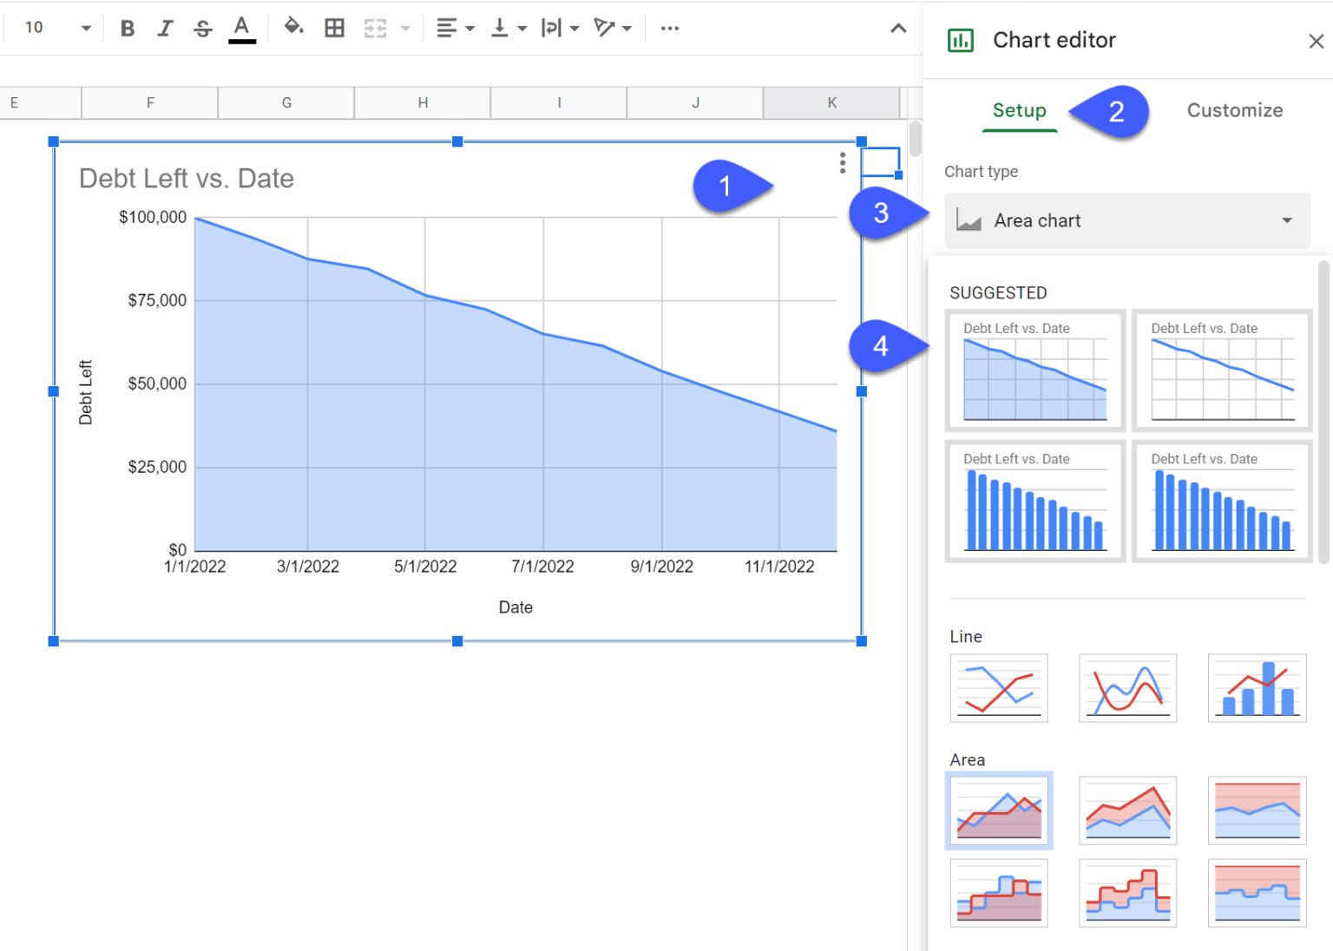The image size is (1333, 951).
Task: Select the stepped area chart style
Action: point(999,893)
